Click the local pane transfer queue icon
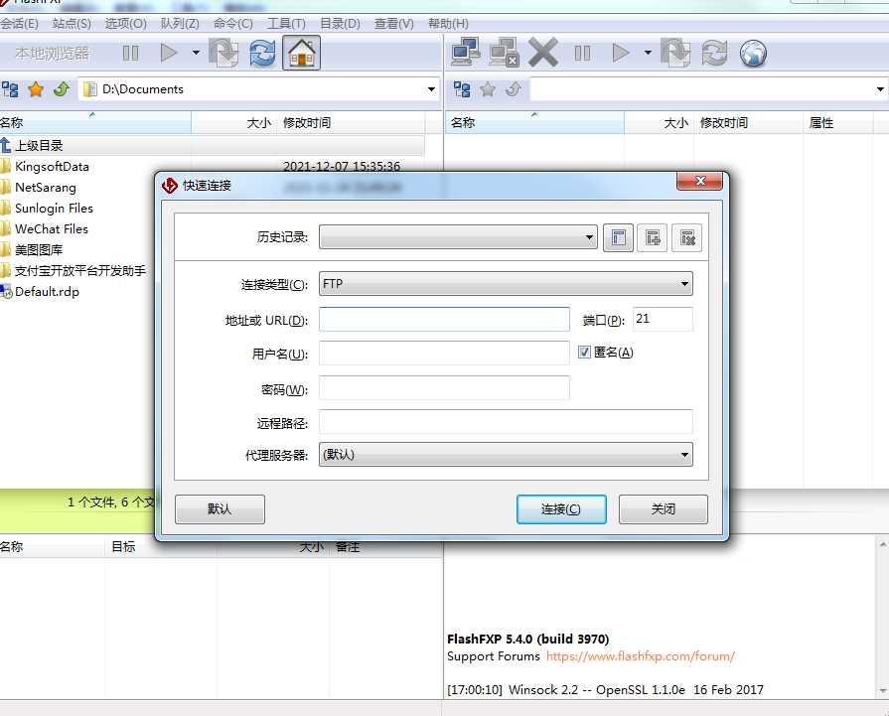The width and height of the screenshot is (889, 716). (x=223, y=53)
